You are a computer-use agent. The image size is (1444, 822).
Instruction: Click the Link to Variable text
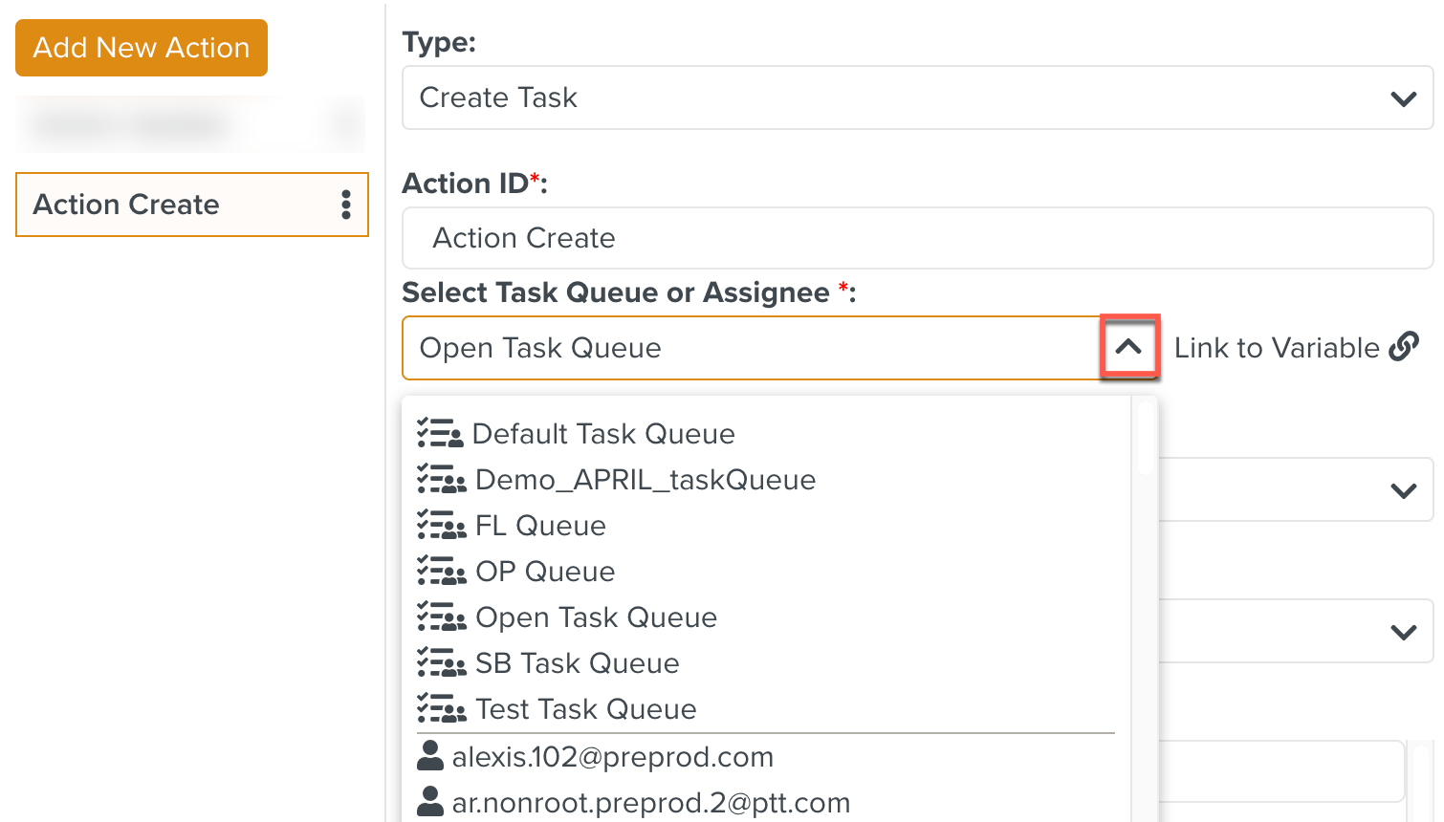pos(1276,348)
